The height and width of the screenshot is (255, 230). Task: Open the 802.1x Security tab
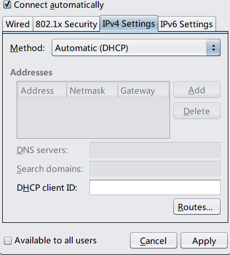click(x=66, y=24)
